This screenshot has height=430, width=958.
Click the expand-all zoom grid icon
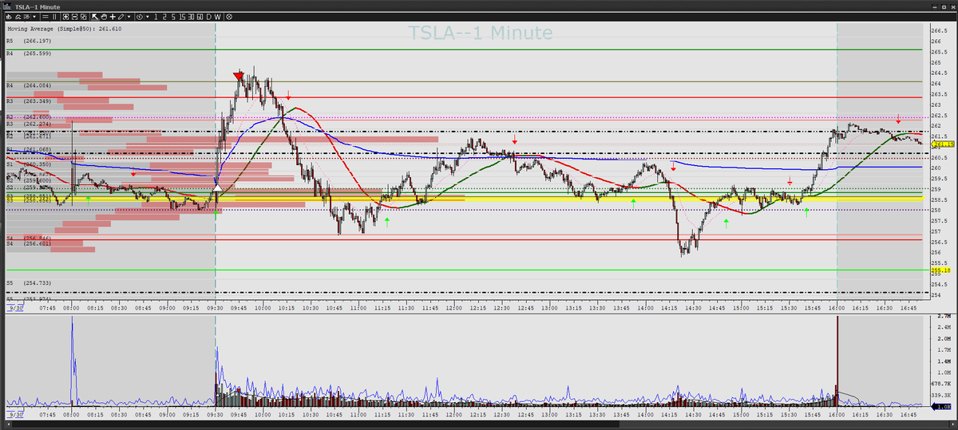(x=65, y=17)
